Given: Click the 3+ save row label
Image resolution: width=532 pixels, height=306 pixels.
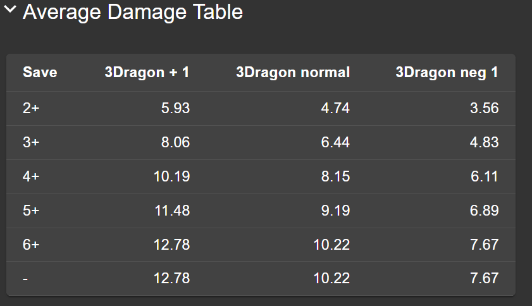Looking at the screenshot, I should click(x=31, y=142).
